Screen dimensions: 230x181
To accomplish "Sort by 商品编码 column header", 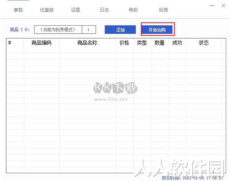I will 41,43.
